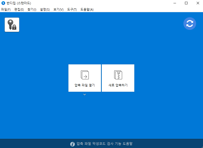
Task: Click the info icon in bottom bar
Action: (72, 144)
